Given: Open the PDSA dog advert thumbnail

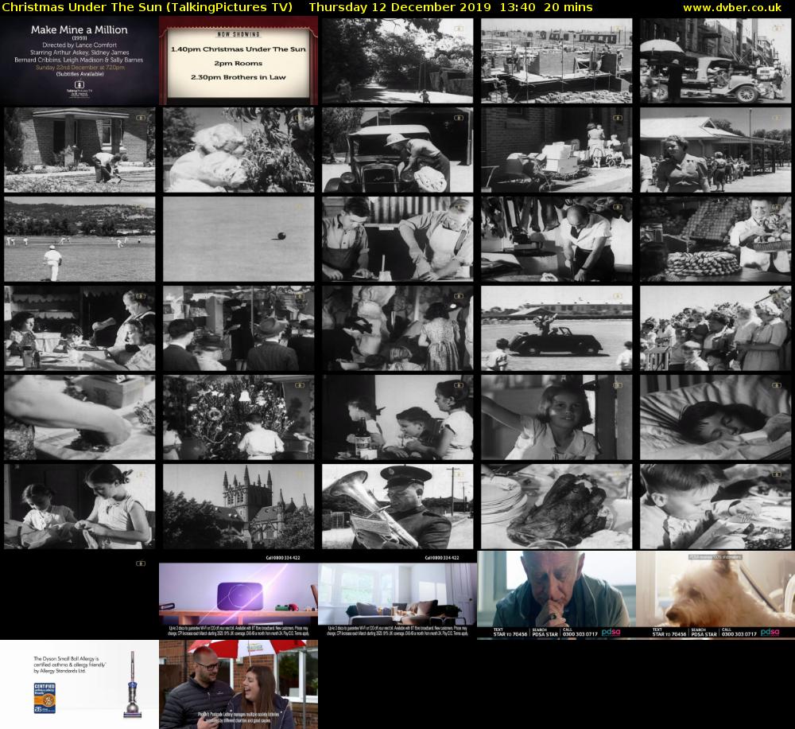Looking at the screenshot, I should 715,595.
